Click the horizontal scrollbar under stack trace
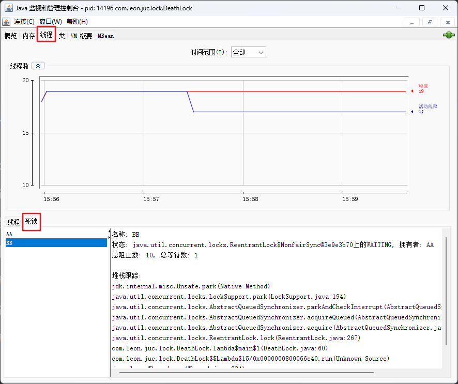 click(243, 372)
